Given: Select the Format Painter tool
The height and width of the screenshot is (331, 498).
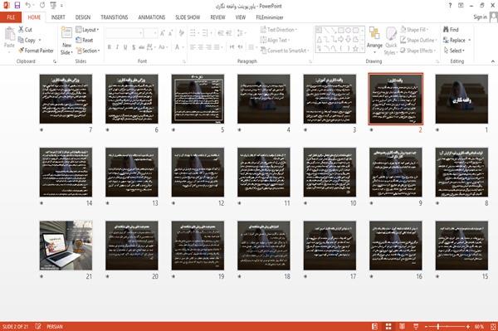Looking at the screenshot, I should (x=36, y=51).
